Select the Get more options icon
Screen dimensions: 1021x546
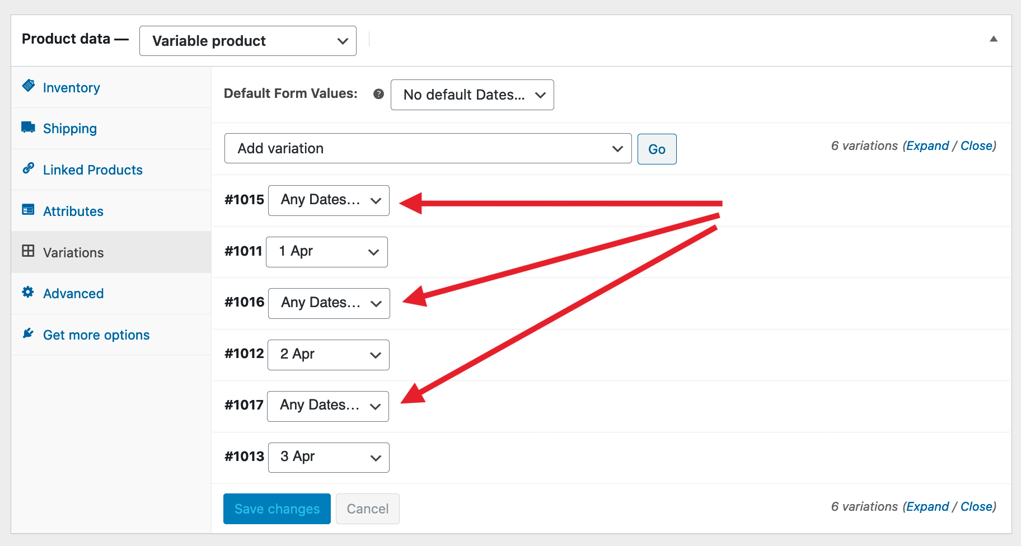coord(29,333)
